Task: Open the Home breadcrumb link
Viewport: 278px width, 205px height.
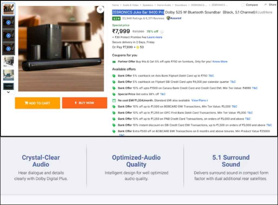Action: [x=115, y=5]
